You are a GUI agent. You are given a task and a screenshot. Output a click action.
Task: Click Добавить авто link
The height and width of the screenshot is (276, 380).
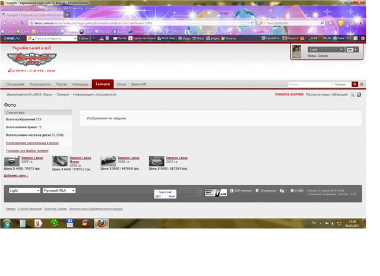(16, 176)
